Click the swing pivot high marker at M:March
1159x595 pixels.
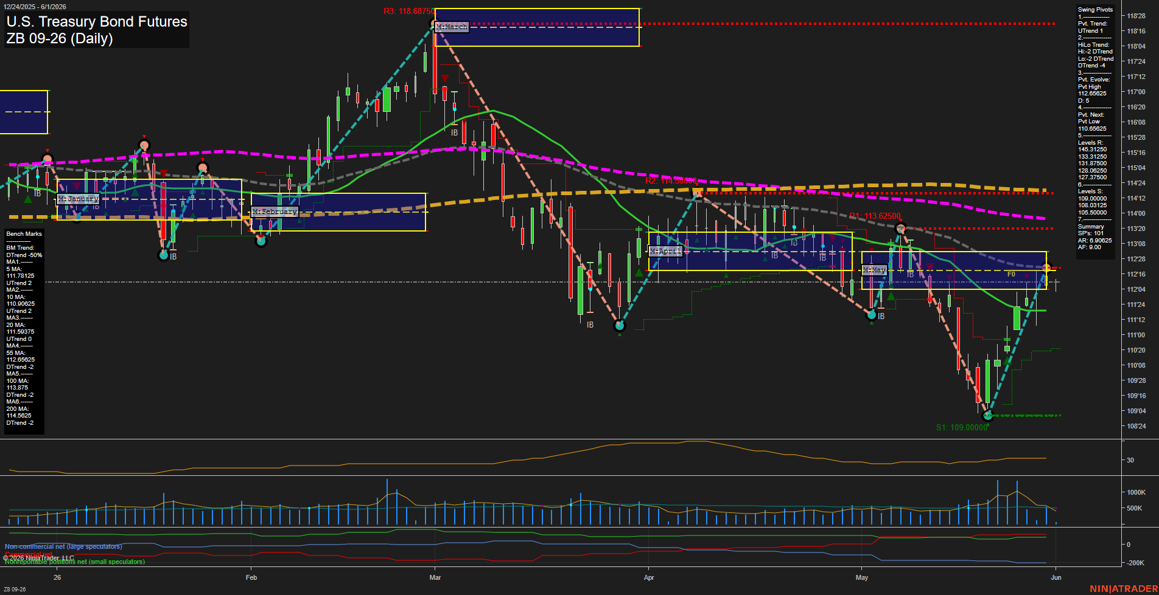(434, 25)
